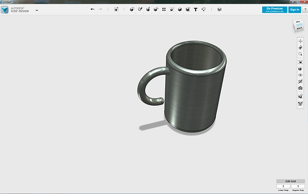Click the Edit Grid button
The height and width of the screenshot is (194, 308).
point(291,181)
